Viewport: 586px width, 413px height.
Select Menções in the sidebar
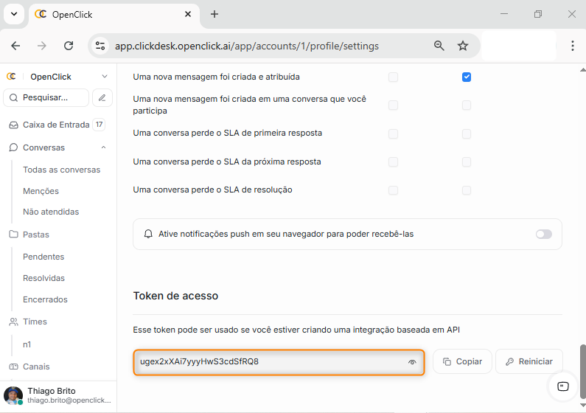(x=41, y=191)
